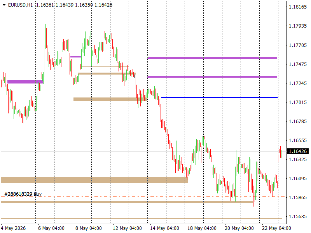Click the 4 May 2026 date label
This screenshot has width=311, height=233.
pyautogui.click(x=13, y=228)
